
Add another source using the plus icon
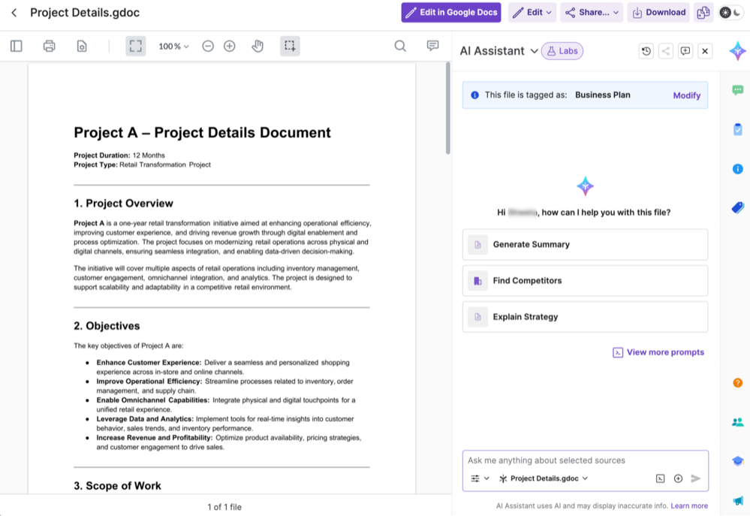(676, 478)
